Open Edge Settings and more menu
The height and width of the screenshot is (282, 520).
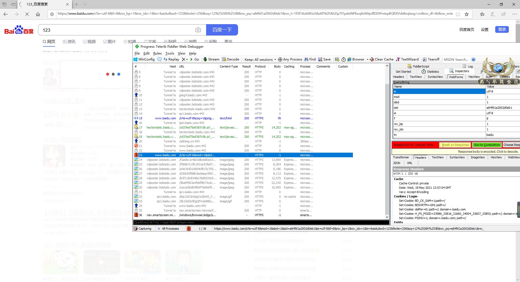[x=515, y=14]
